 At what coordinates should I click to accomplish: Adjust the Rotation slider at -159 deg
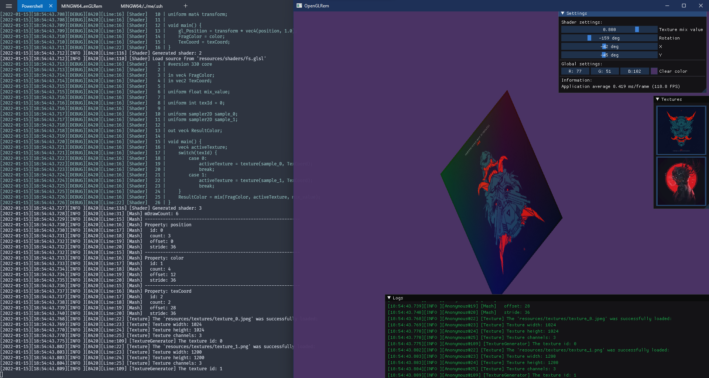tap(609, 38)
